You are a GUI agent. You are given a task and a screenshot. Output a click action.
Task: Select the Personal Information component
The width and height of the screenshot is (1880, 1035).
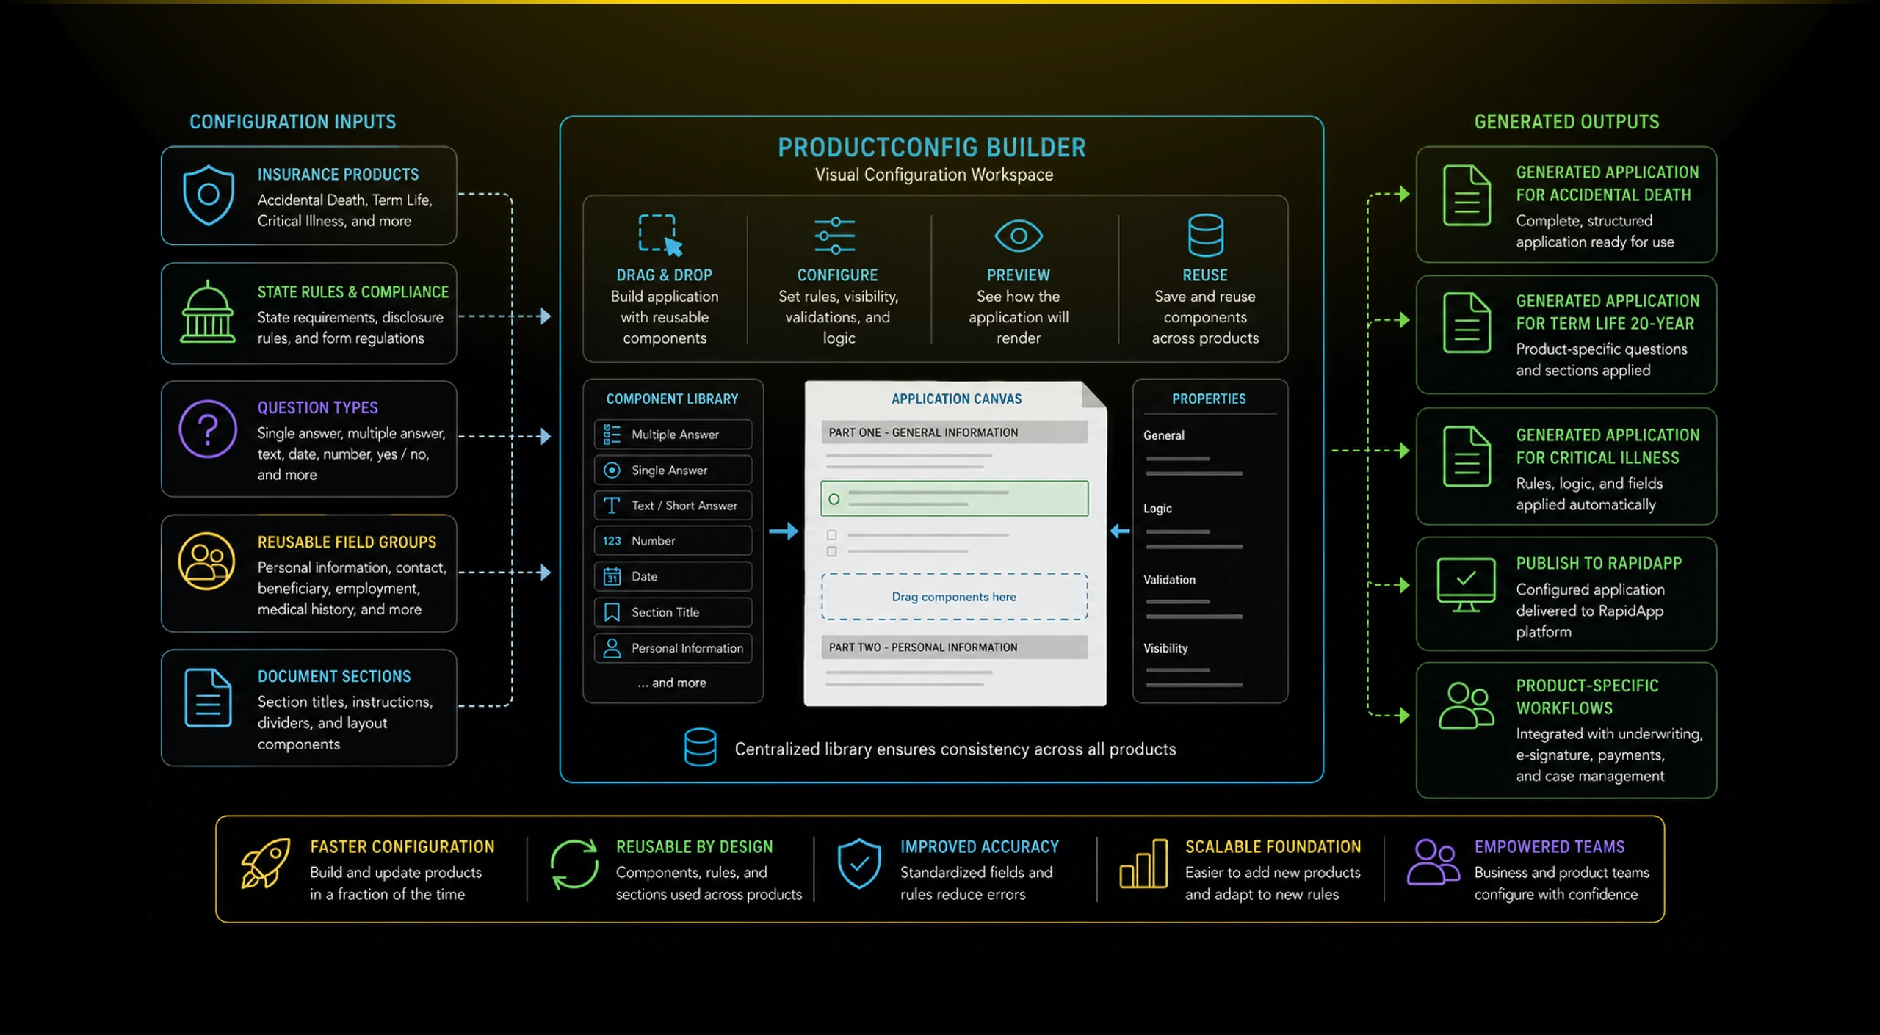[x=673, y=647]
